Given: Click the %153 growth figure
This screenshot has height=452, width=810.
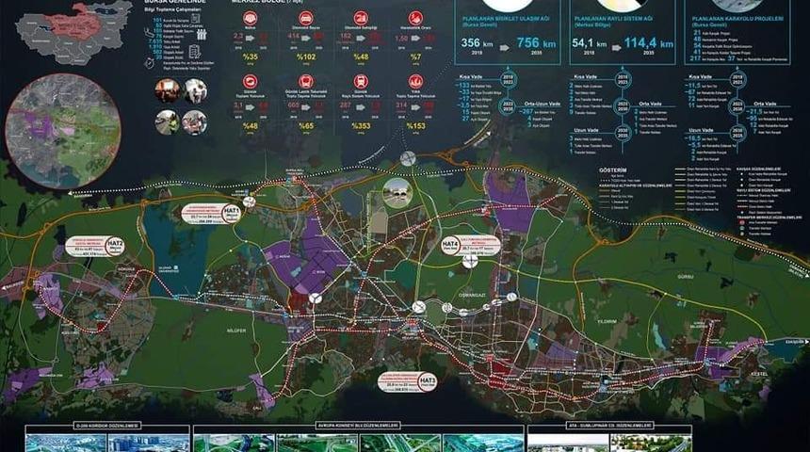Looking at the screenshot, I should click(416, 126).
